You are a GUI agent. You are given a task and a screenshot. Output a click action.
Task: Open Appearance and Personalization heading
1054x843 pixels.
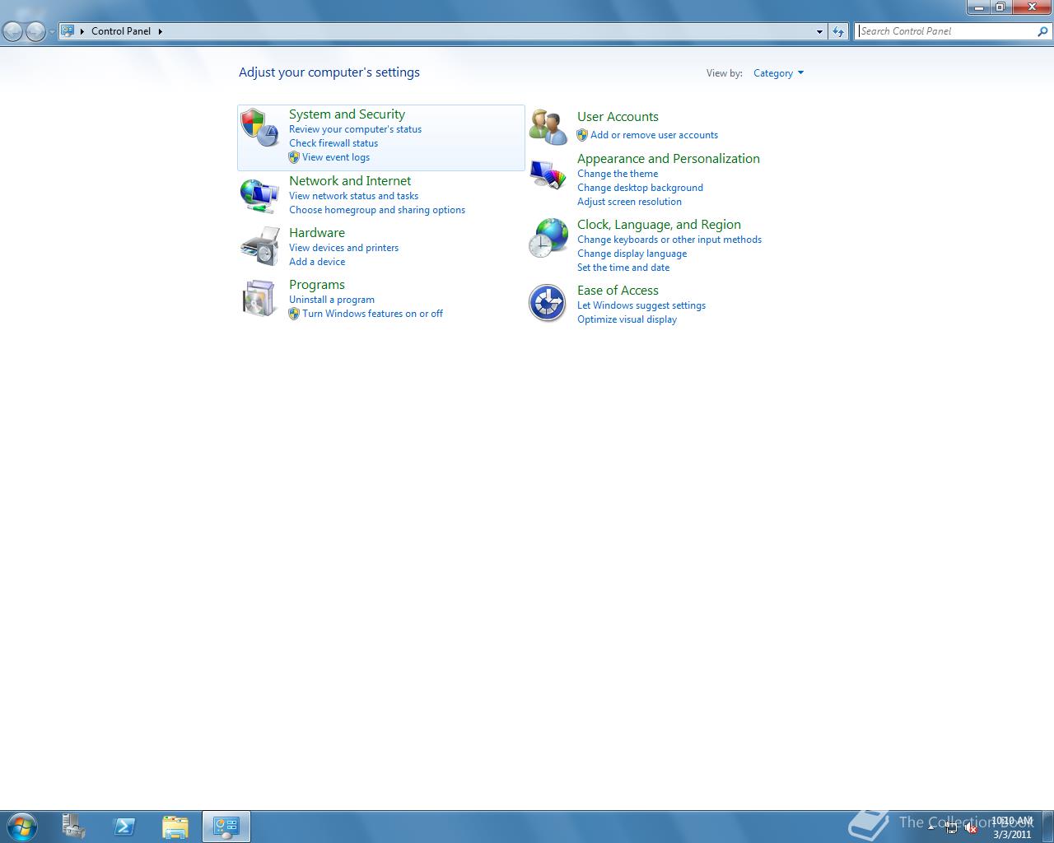pyautogui.click(x=669, y=159)
